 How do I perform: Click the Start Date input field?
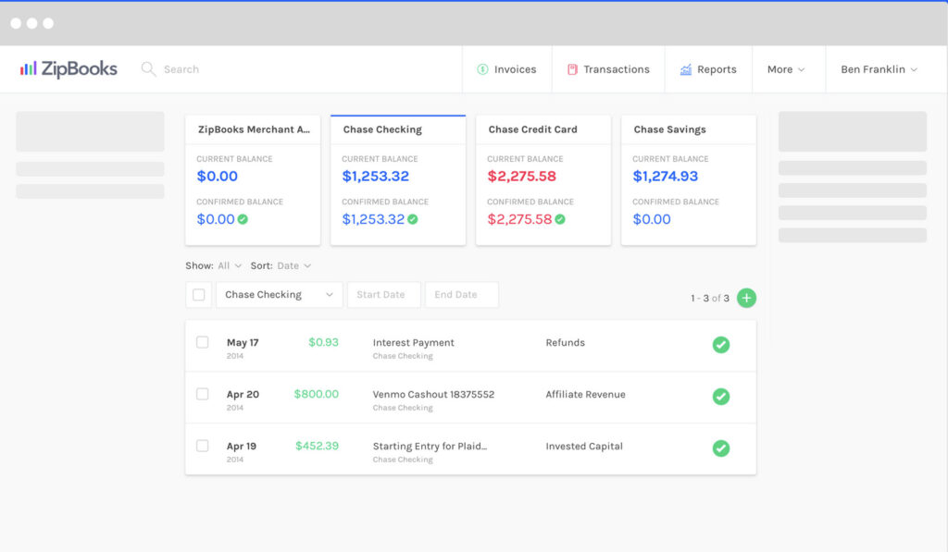click(383, 295)
